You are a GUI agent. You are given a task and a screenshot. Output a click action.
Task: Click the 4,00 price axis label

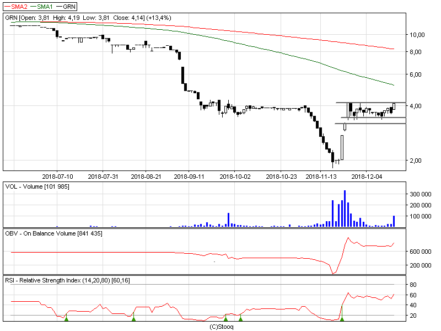[416, 106]
